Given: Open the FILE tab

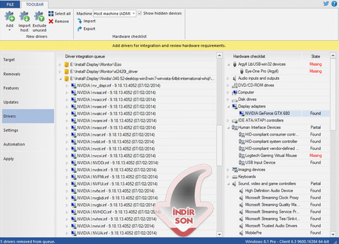Looking at the screenshot, I should (10, 5).
